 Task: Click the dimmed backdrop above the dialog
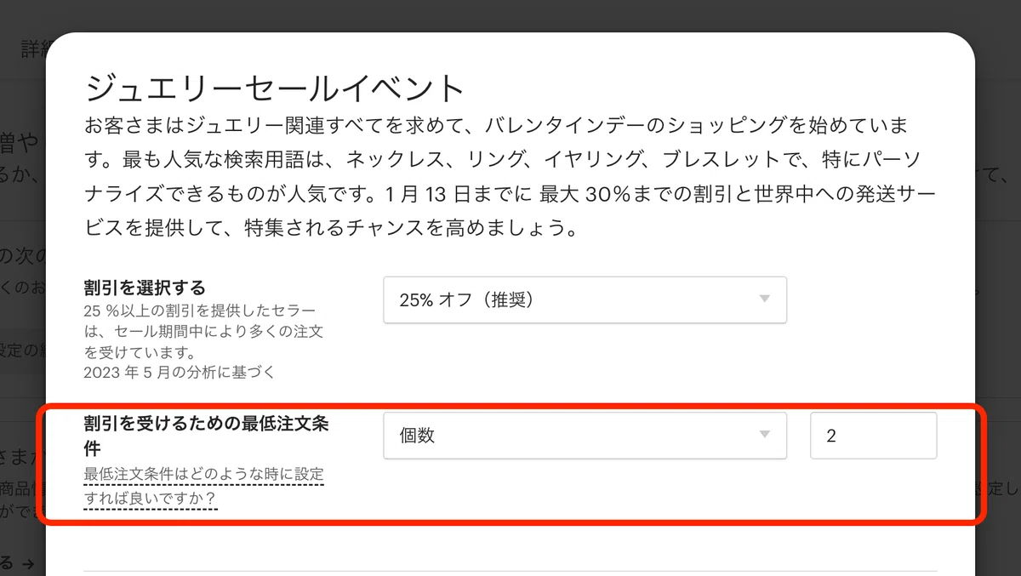coord(510,15)
